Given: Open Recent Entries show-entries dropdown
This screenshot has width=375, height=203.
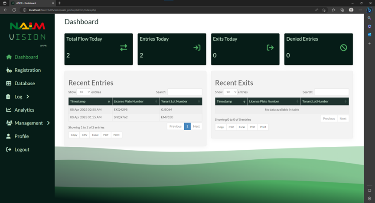Looking at the screenshot, I should [x=84, y=92].
